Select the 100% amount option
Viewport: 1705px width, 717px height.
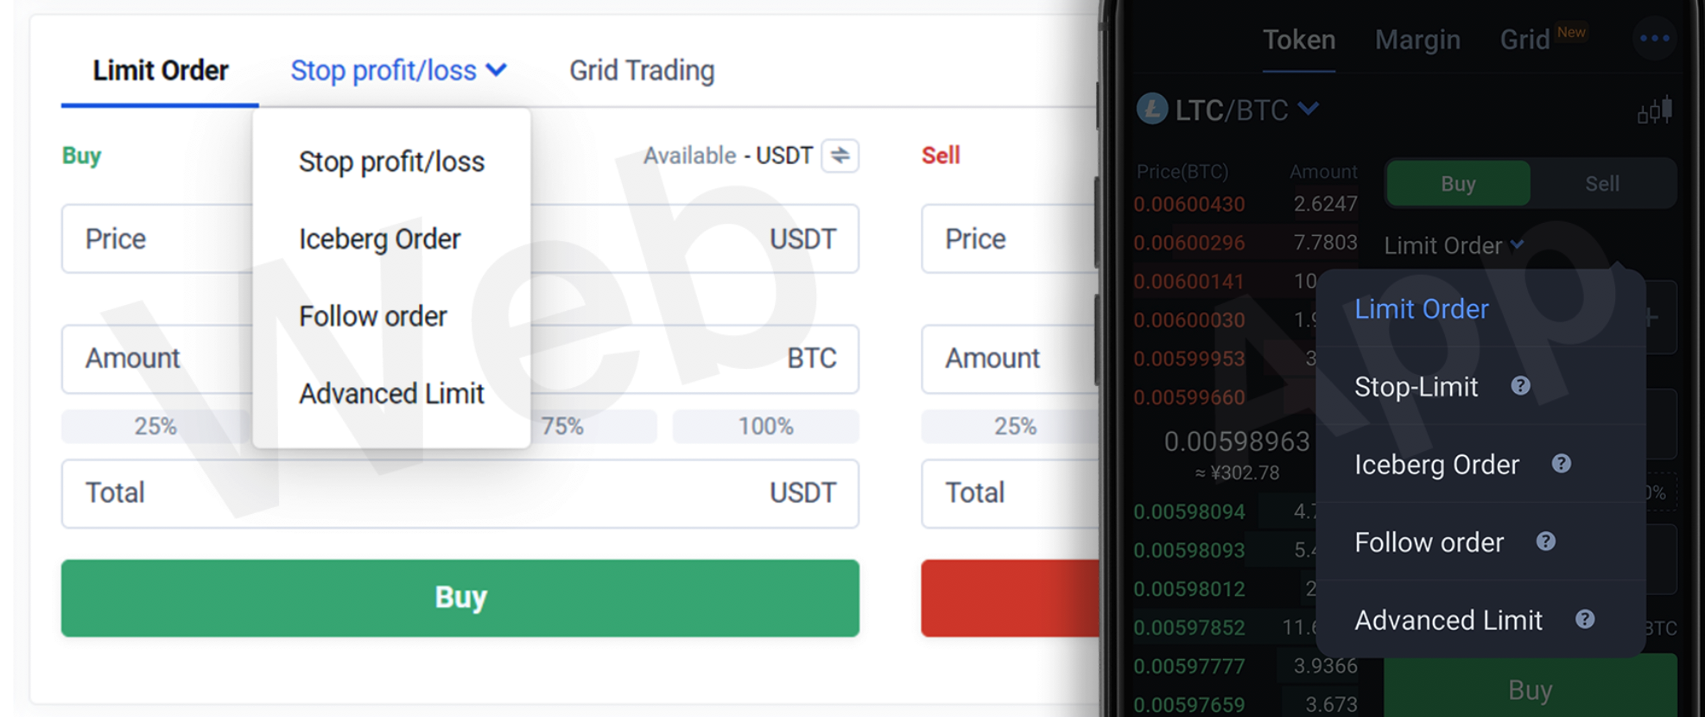(x=765, y=426)
